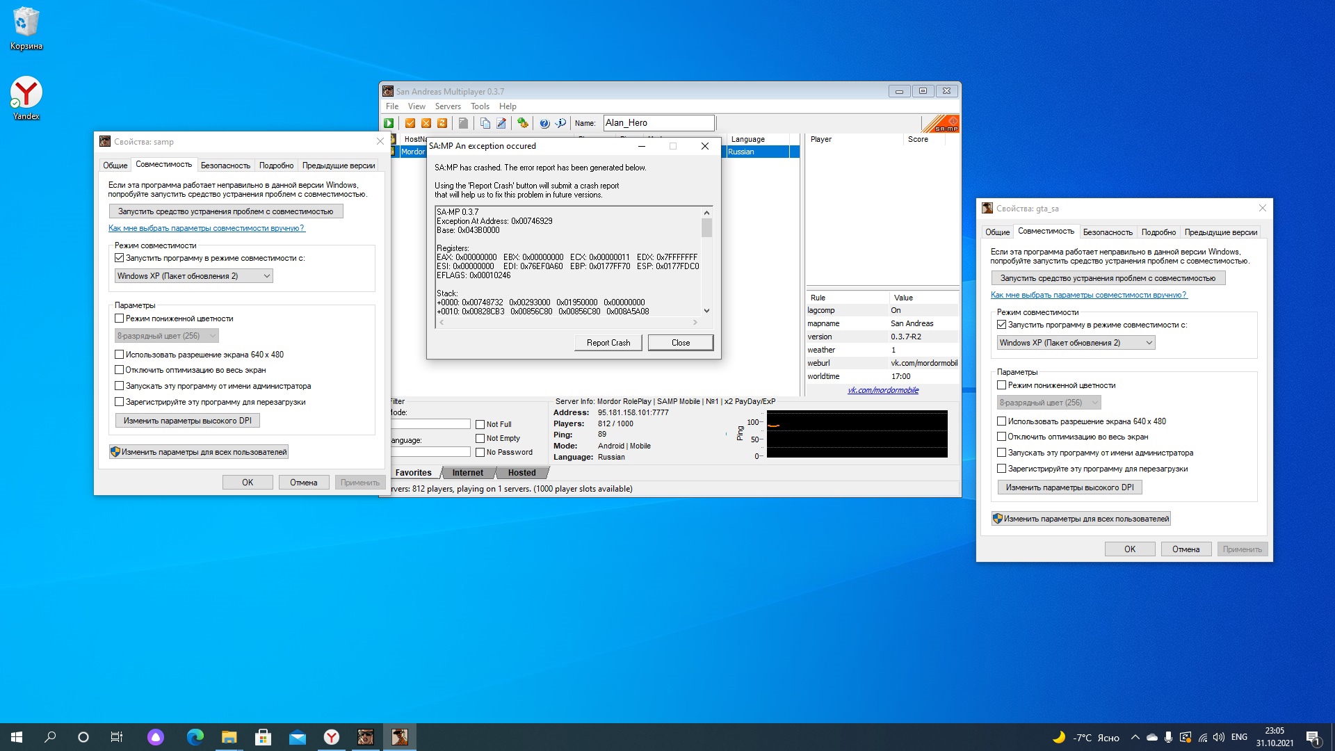The image size is (1335, 751).
Task: Open the Servers menu
Action: pos(448,106)
